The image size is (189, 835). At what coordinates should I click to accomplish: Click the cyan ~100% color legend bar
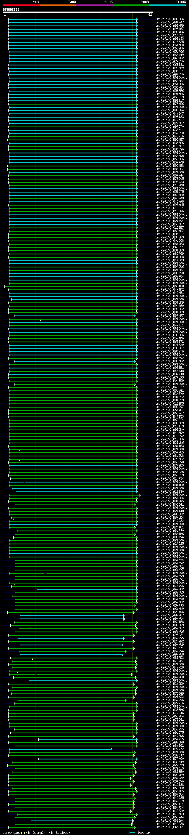pyautogui.click(x=168, y=5)
